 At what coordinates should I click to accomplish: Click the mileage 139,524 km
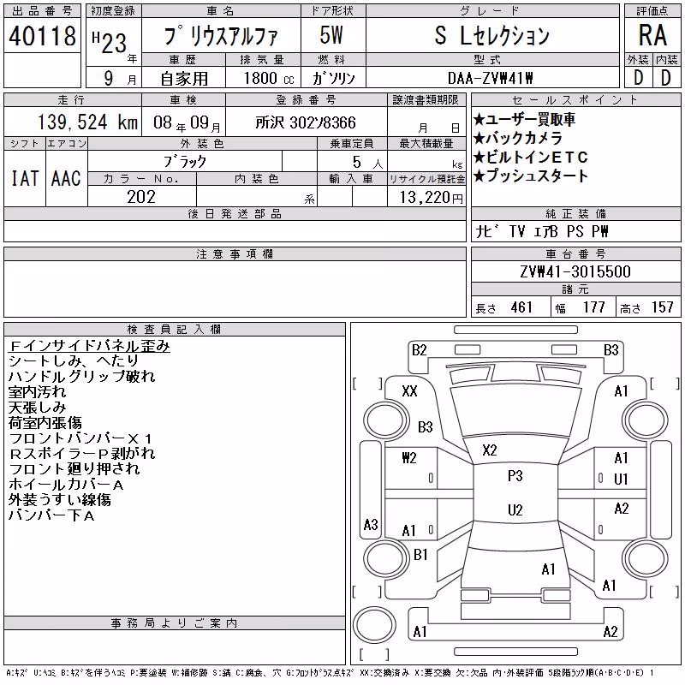pos(87,122)
